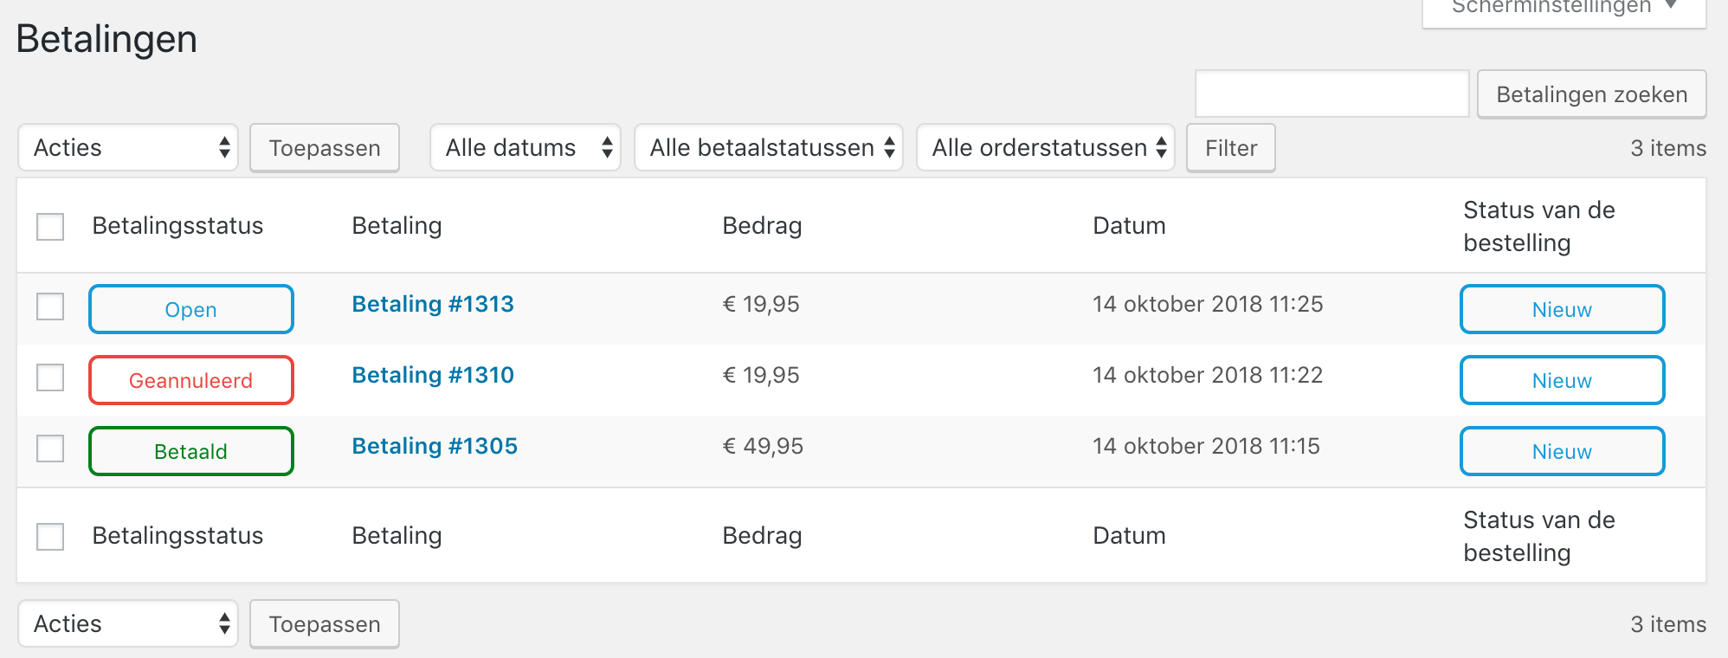Image resolution: width=1728 pixels, height=658 pixels.
Task: Expand the Scherminstellingen panel tab
Action: pos(1564,9)
